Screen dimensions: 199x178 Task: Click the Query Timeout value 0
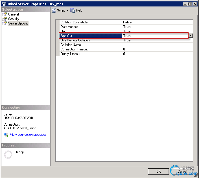tap(124, 54)
